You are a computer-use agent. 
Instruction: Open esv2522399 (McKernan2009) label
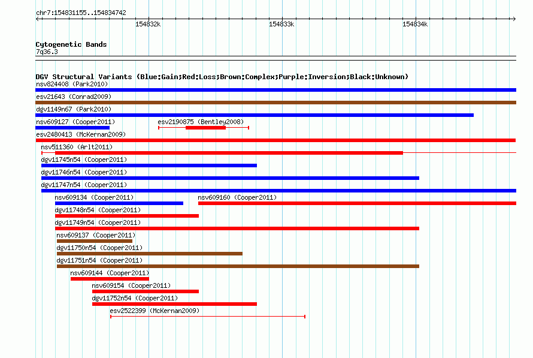click(155, 311)
